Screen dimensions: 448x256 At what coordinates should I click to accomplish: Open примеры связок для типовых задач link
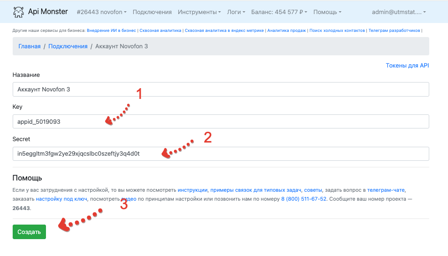(256, 190)
